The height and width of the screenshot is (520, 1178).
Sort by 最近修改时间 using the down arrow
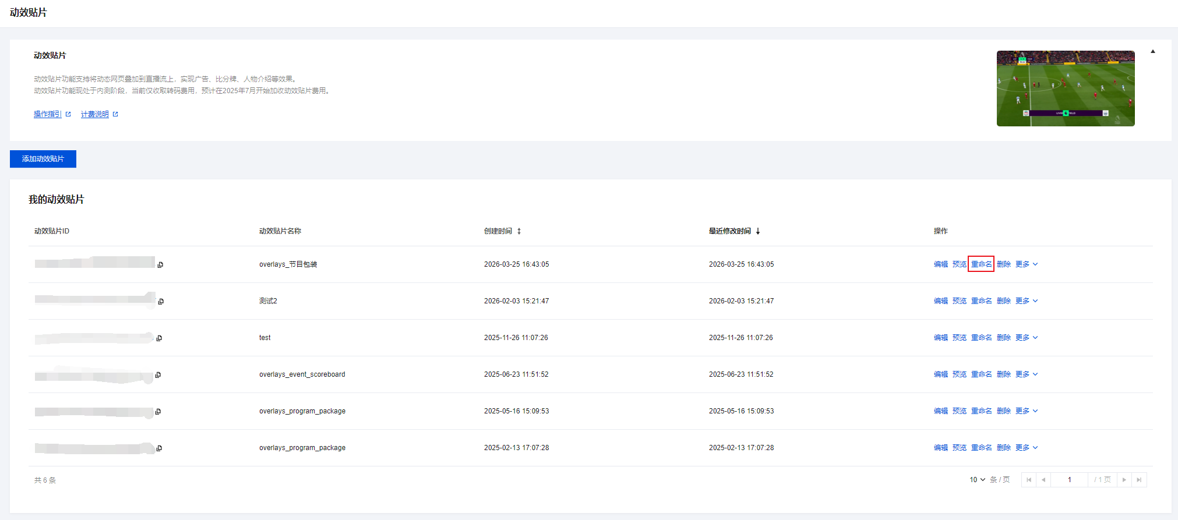(x=758, y=231)
